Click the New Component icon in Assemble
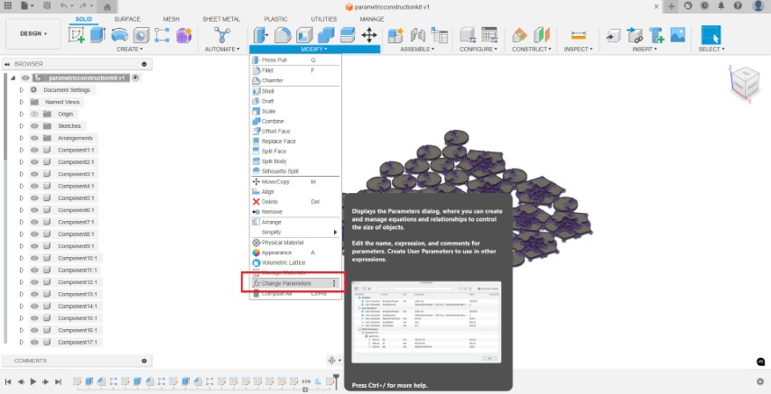 (x=395, y=35)
